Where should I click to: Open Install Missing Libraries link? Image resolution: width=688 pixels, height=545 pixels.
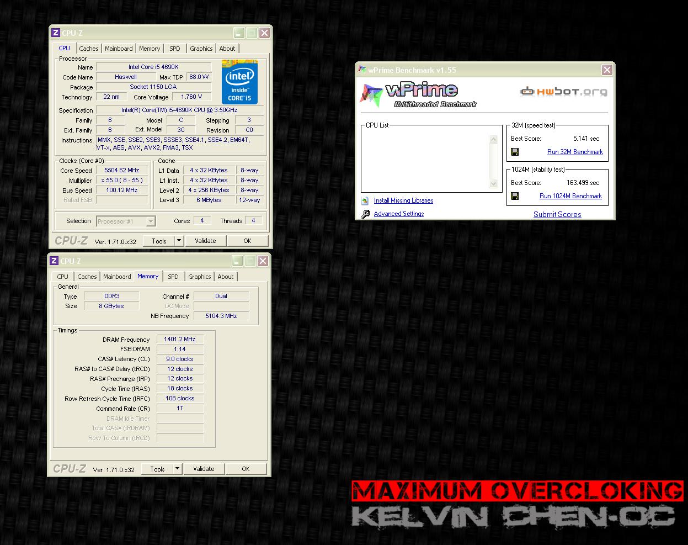[403, 200]
